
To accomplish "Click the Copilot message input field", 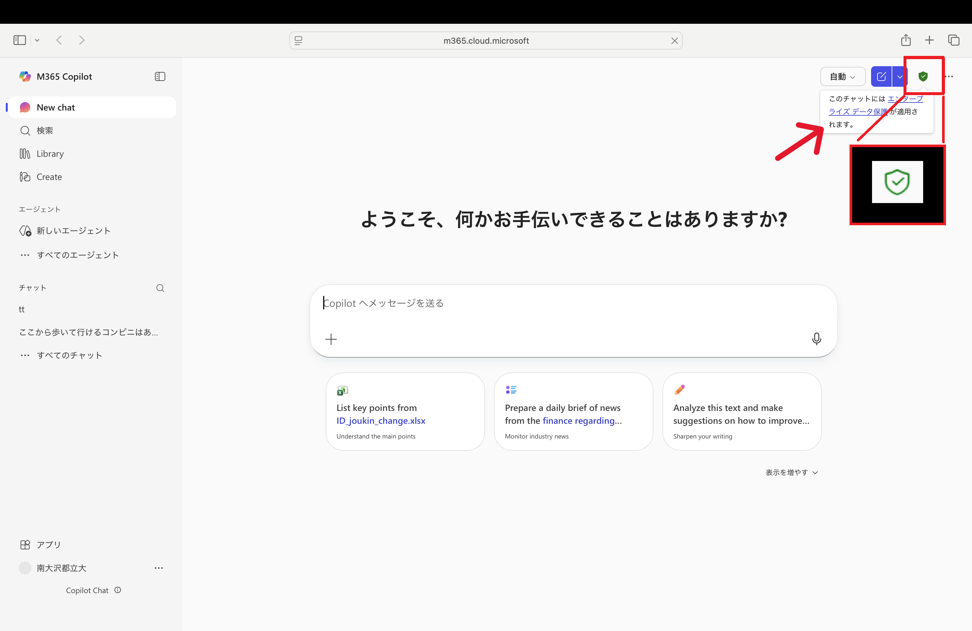I will pyautogui.click(x=572, y=303).
